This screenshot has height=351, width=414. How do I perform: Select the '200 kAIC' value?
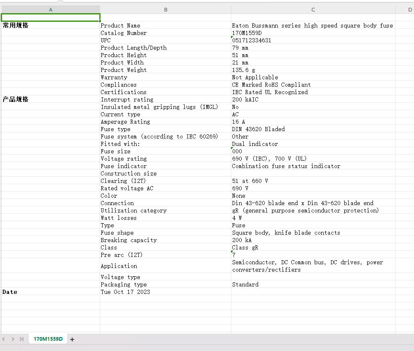(313, 99)
